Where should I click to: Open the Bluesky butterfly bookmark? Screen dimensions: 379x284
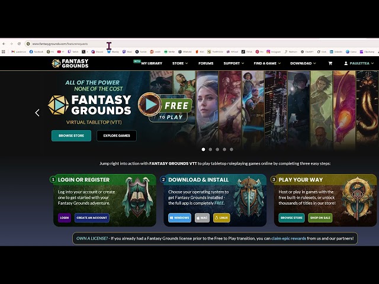coord(113,51)
